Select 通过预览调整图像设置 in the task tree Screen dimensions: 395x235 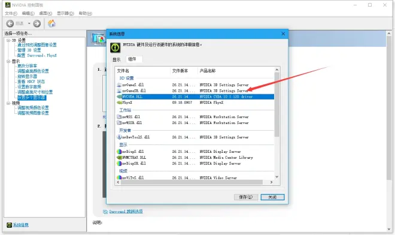point(37,45)
